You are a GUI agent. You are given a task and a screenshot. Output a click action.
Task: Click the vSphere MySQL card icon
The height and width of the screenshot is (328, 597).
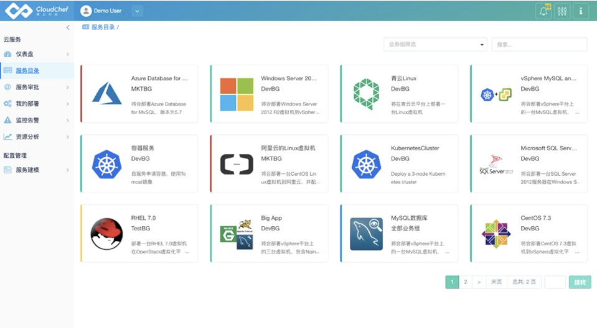pos(496,94)
